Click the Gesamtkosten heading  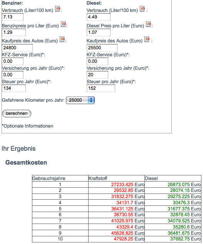pos(26,162)
